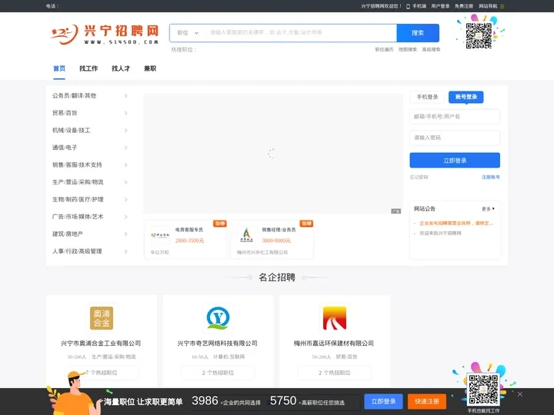Expand the 生产/营运/采购/物流 category
The image size is (554, 415).
90,182
